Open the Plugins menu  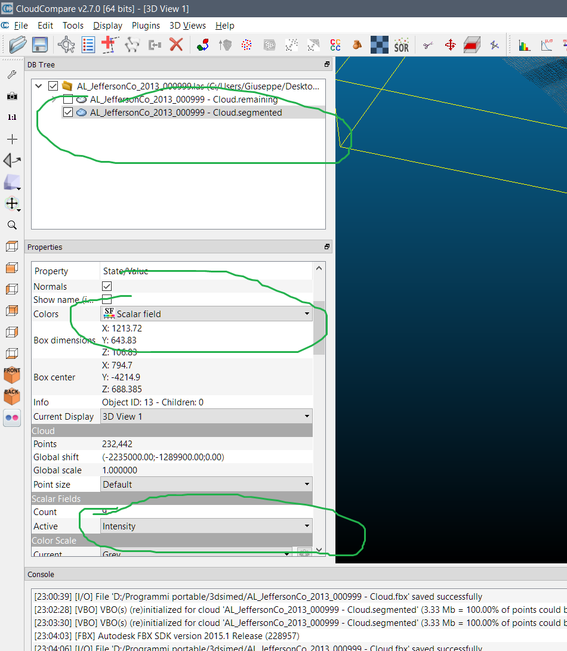[x=146, y=26]
